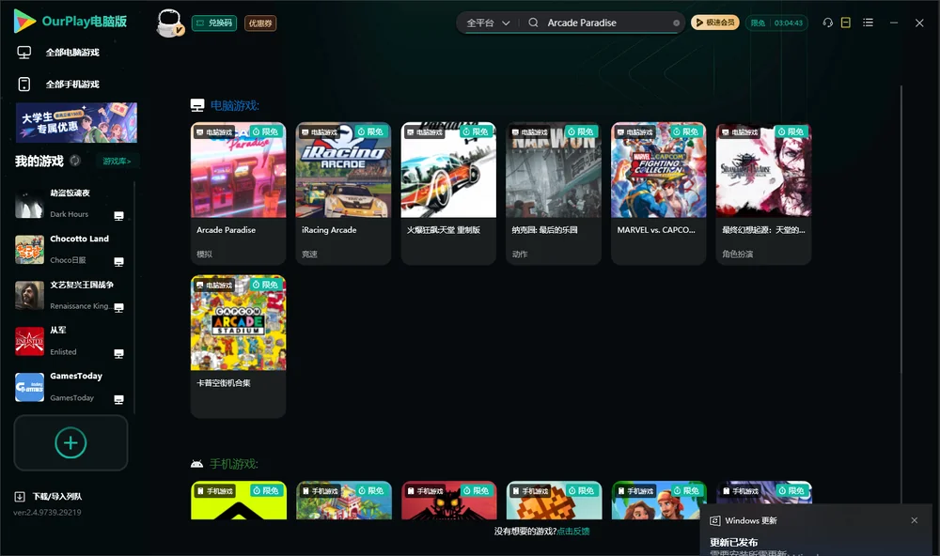This screenshot has width=940, height=556.
Task: Select Enlisted in my games list
Action: coord(70,341)
